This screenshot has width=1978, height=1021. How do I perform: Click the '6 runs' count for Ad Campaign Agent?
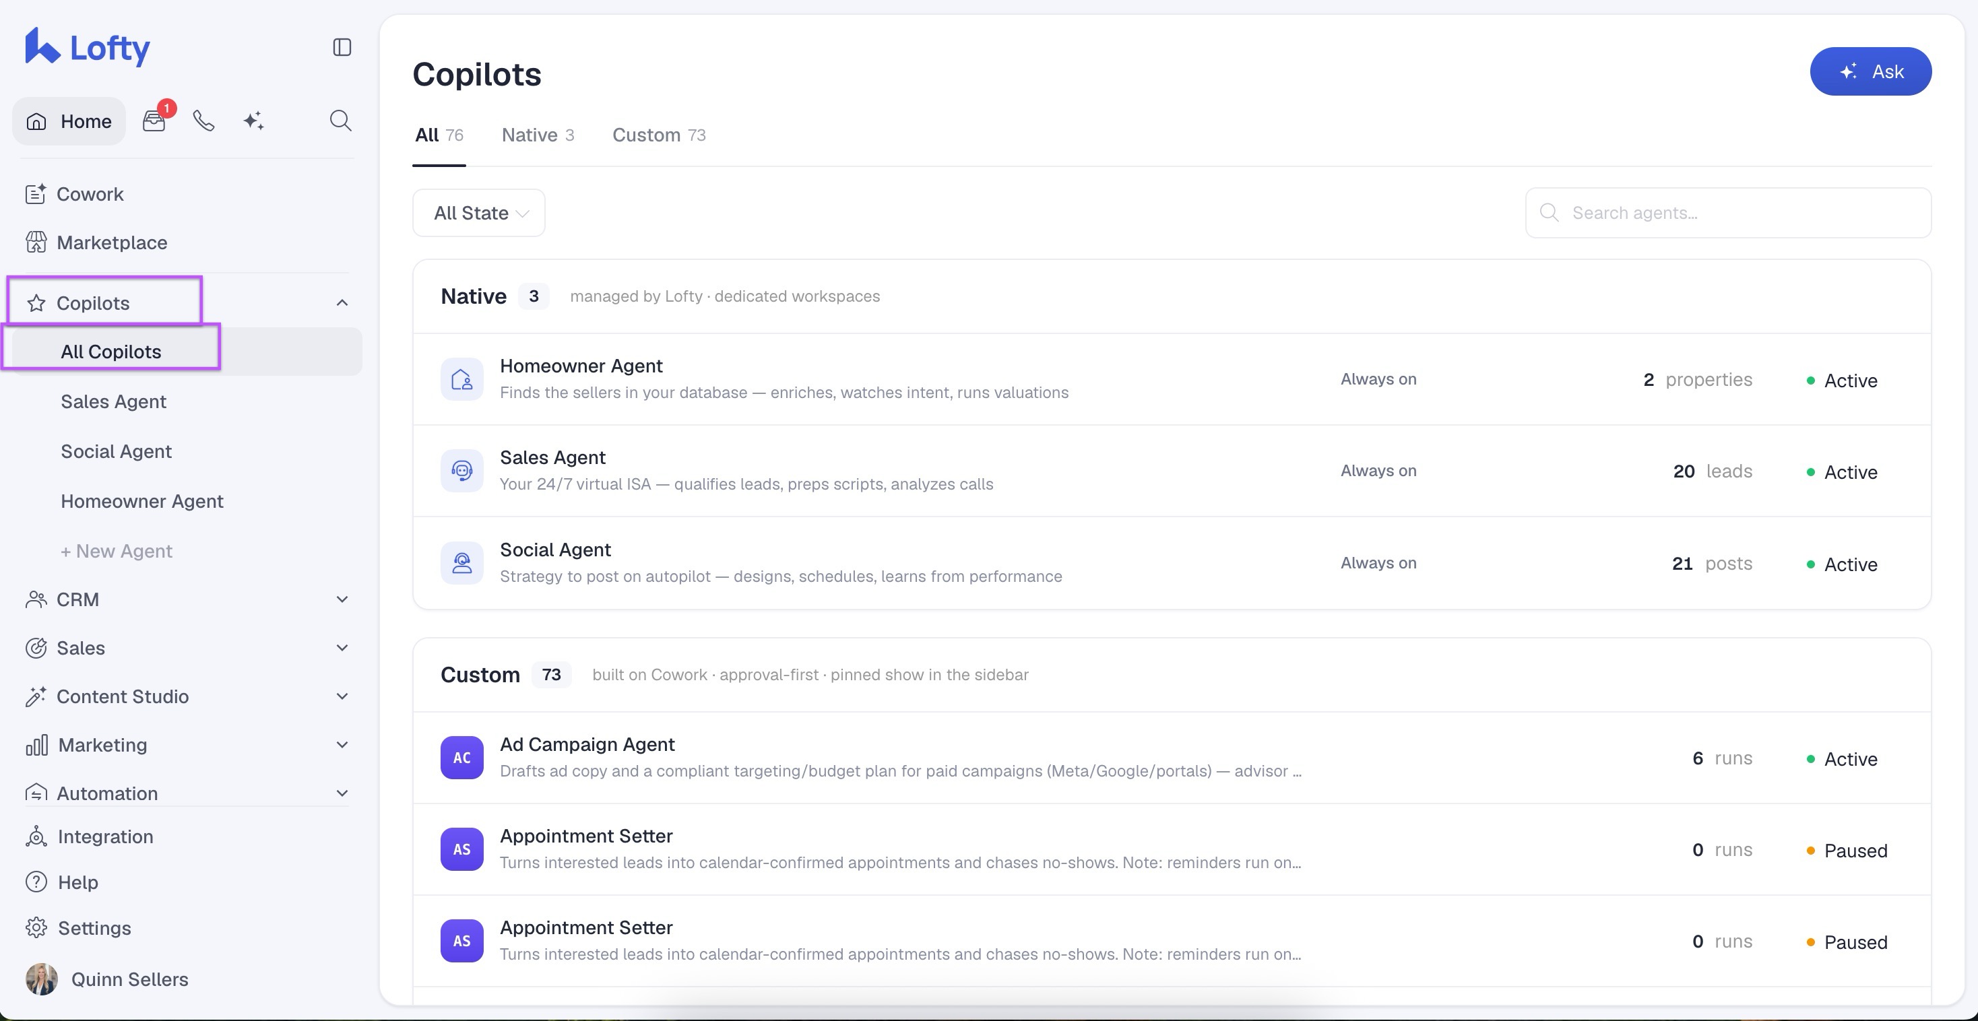click(x=1722, y=758)
